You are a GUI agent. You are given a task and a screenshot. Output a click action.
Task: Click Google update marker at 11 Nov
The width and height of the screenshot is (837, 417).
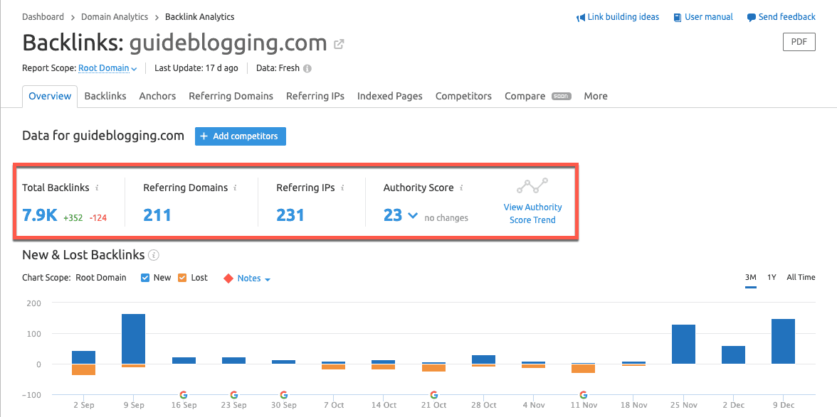pos(584,395)
